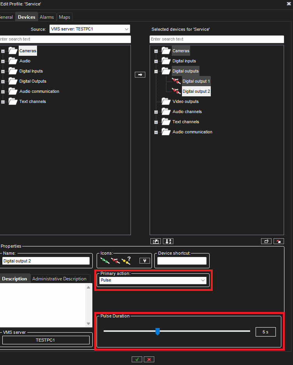The width and height of the screenshot is (293, 365).
Task: Click the right-arrow add device button
Action: point(140,74)
